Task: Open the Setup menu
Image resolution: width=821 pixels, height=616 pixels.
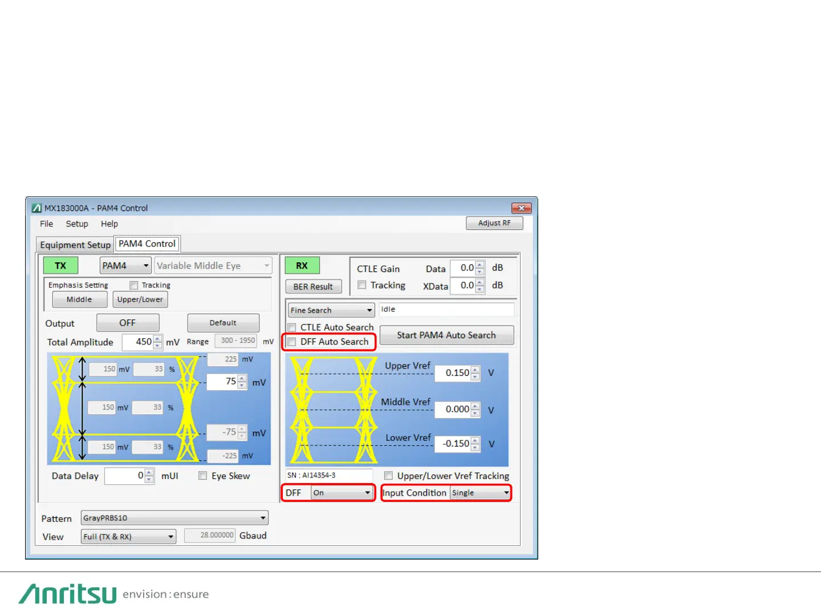Action: tap(77, 224)
